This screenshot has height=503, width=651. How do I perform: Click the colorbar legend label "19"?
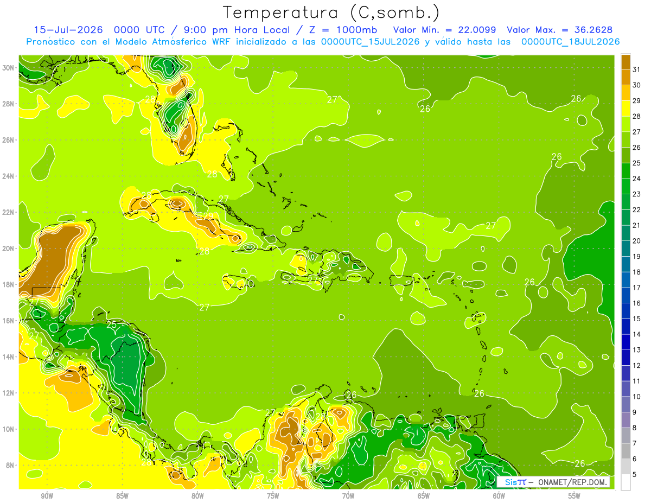coord(637,257)
